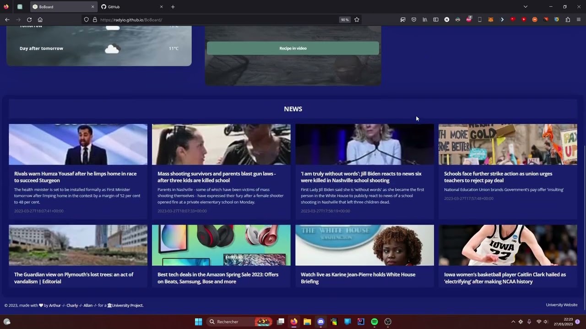Open Humza Yousaf rivals warn article

tap(76, 177)
